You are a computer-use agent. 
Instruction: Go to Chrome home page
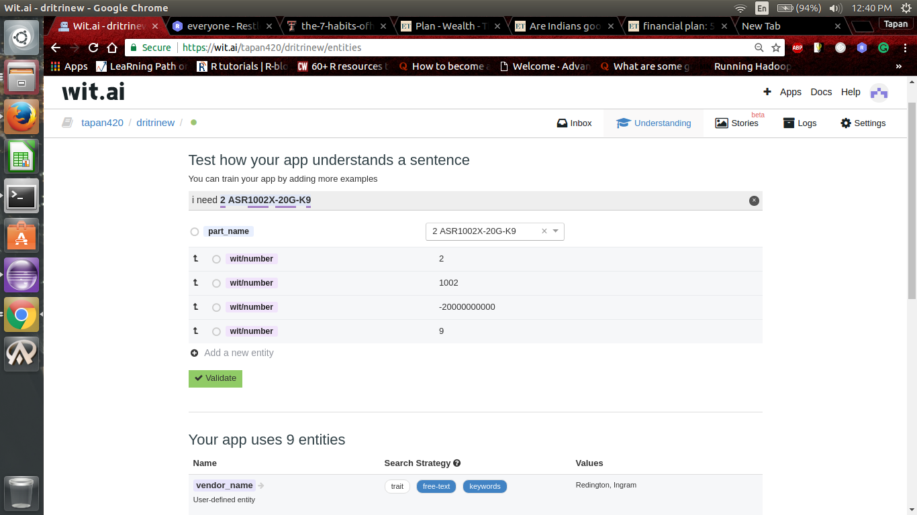112,48
